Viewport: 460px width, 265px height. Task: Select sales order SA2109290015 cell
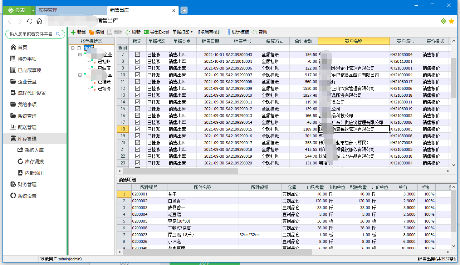(243, 129)
